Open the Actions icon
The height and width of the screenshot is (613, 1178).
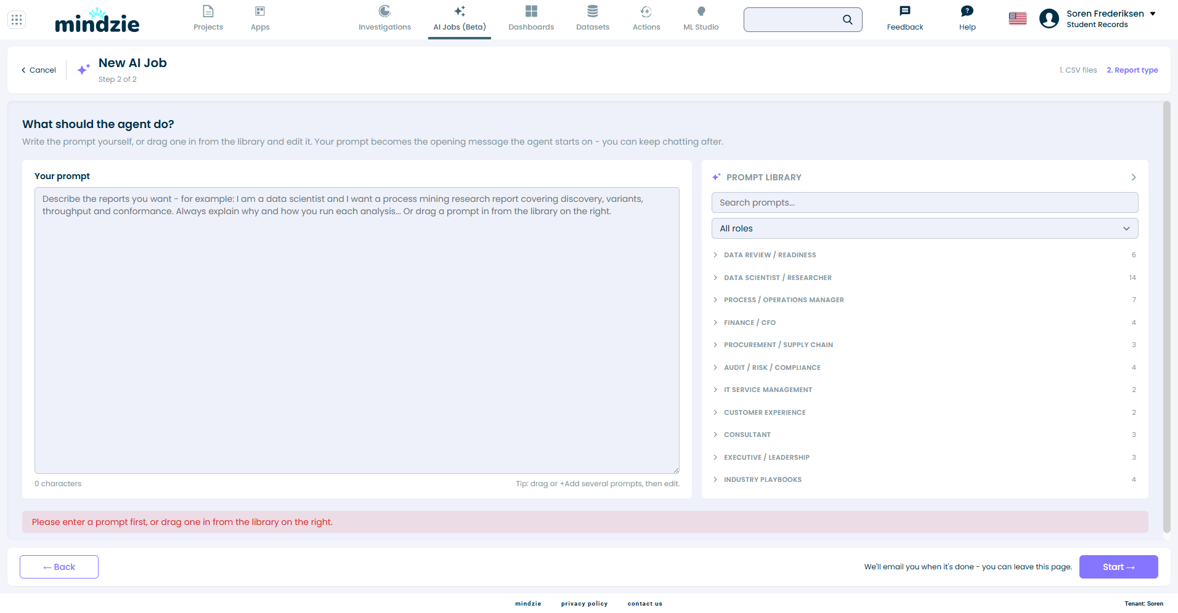[646, 11]
